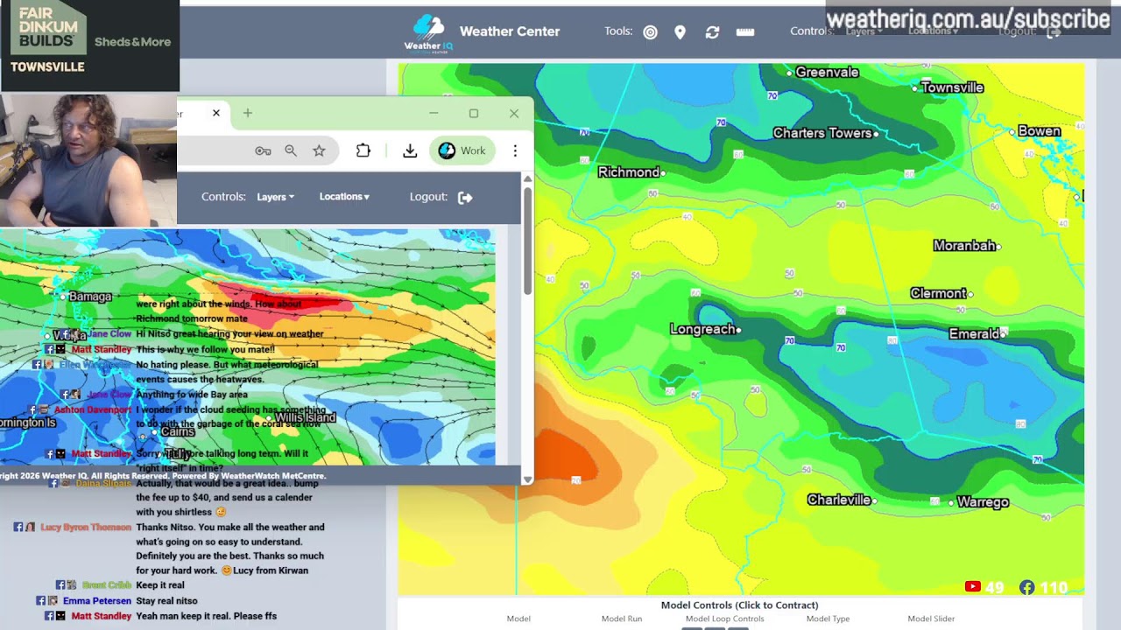Image resolution: width=1121 pixels, height=630 pixels.
Task: Click the Bamaga label on small map
Action: point(90,297)
